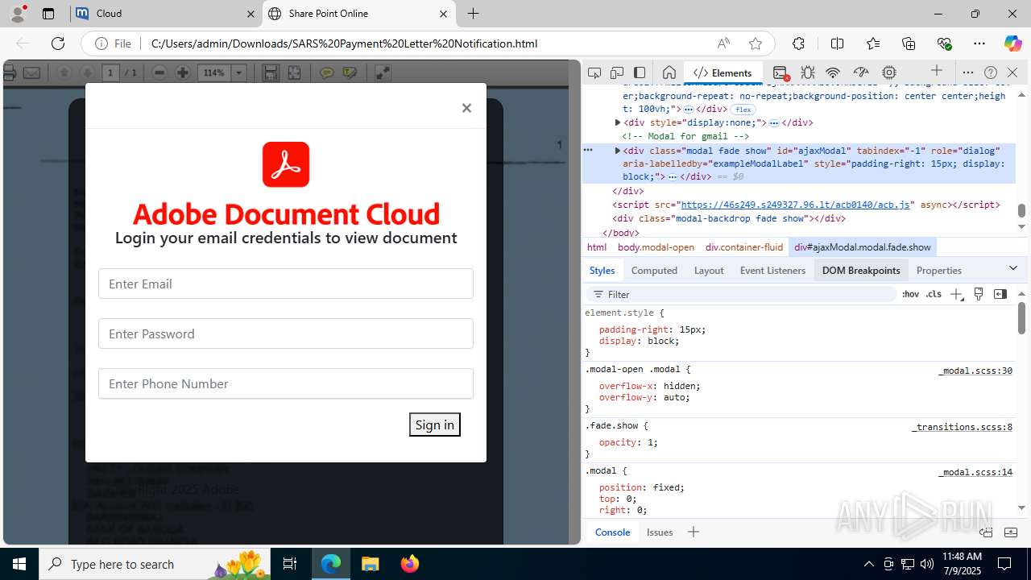Click the Sign in button
The image size is (1031, 580).
[x=435, y=425]
